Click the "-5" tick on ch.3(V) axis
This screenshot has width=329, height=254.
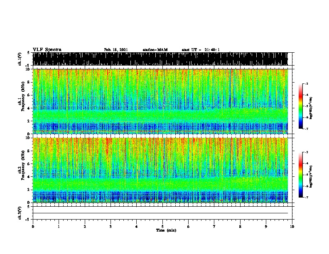coord(28,220)
